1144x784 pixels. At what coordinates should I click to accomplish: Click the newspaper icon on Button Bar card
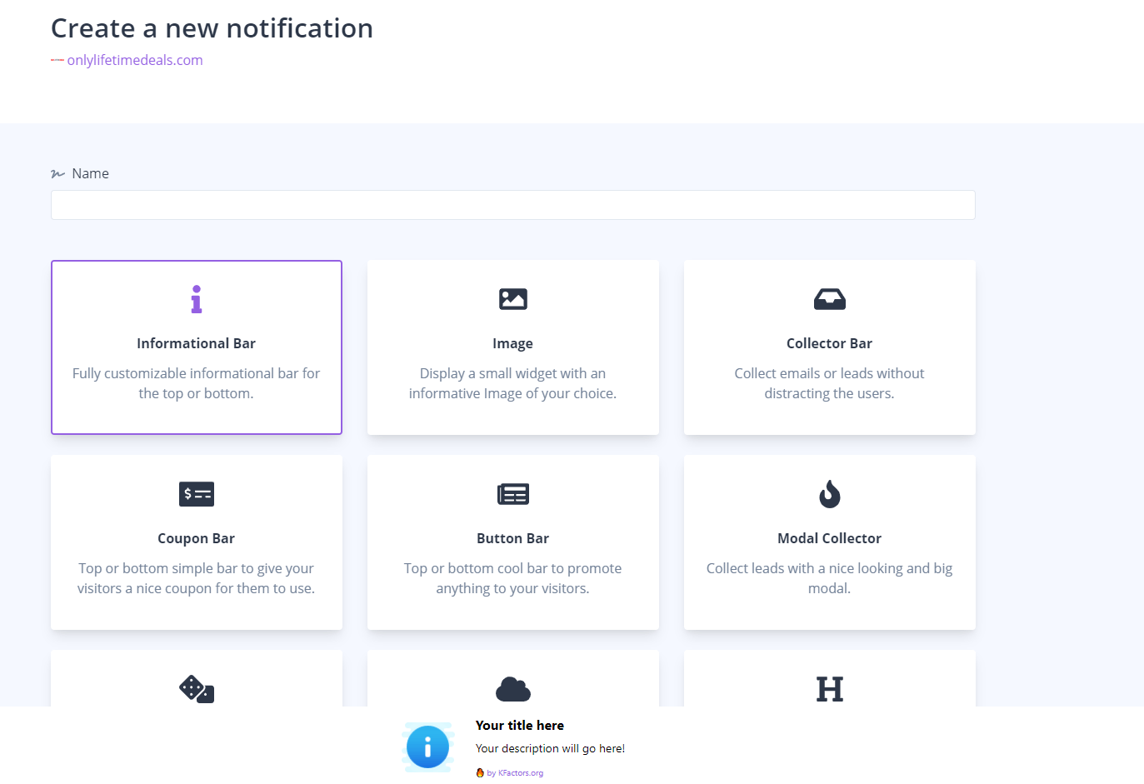click(512, 494)
